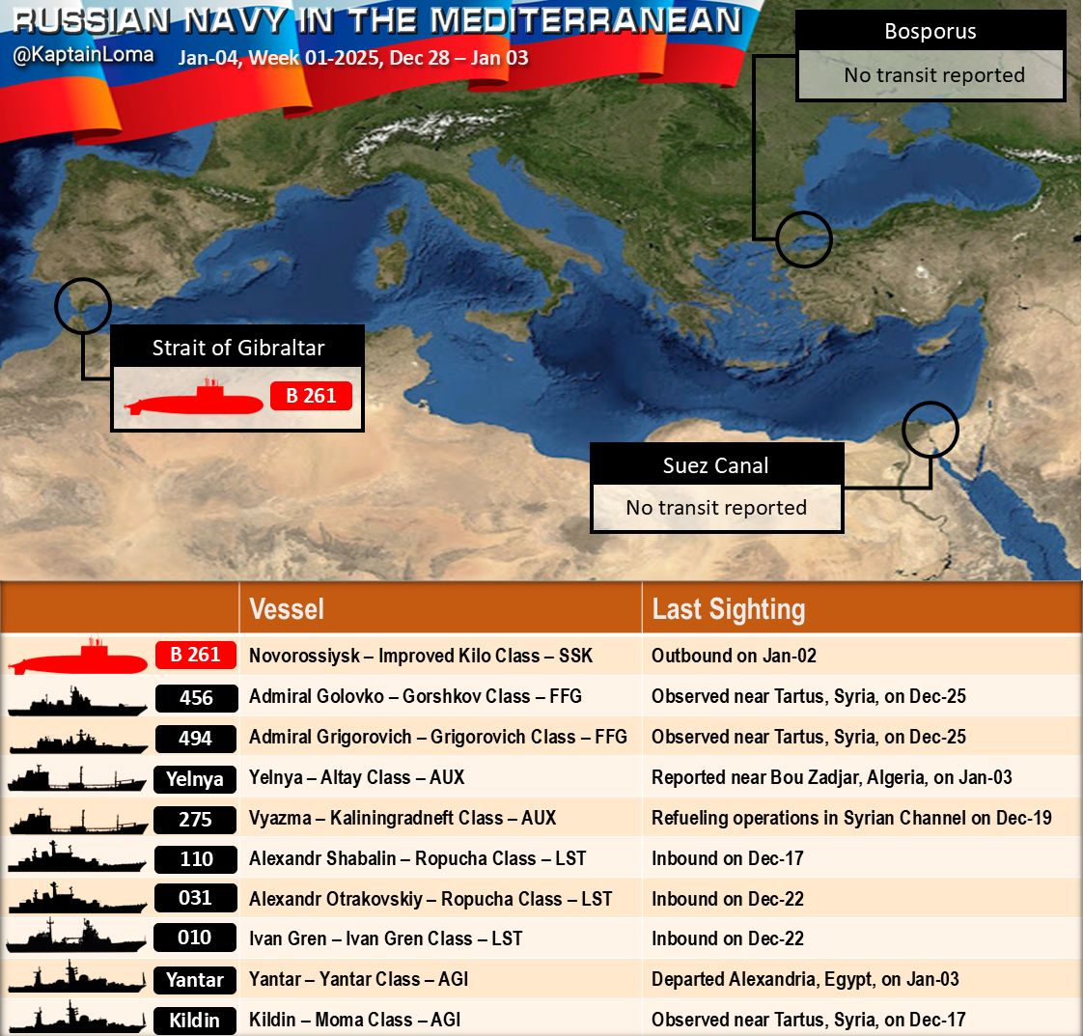Image resolution: width=1083 pixels, height=1036 pixels.
Task: Click the Yelnya Altay Class vessel name text
Action: click(x=356, y=777)
